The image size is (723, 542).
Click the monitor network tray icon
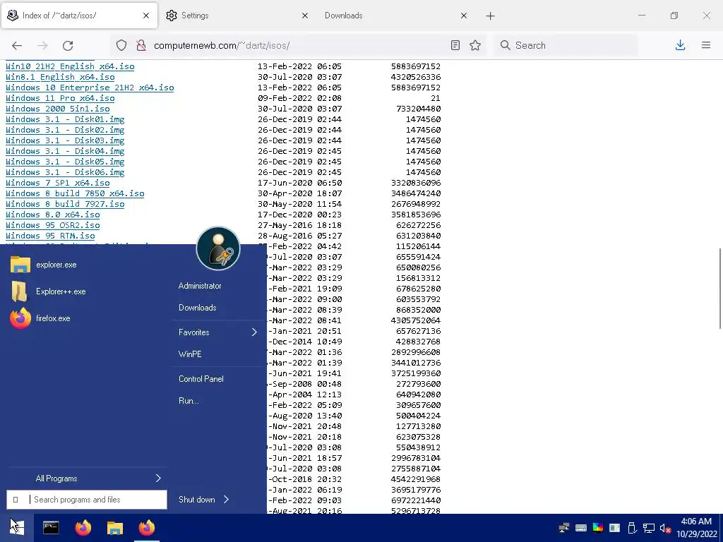point(649,528)
